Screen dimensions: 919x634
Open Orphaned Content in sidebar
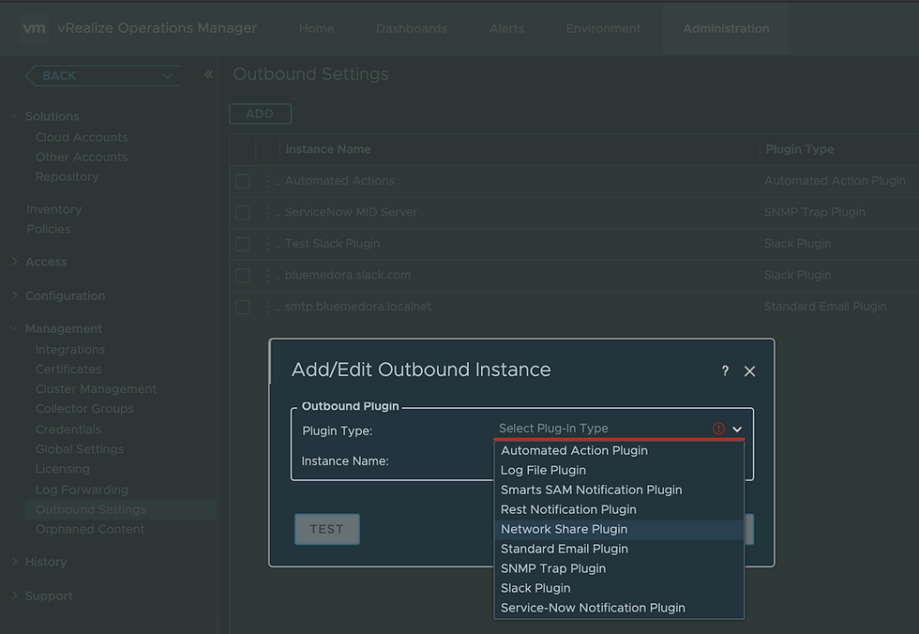click(x=90, y=529)
